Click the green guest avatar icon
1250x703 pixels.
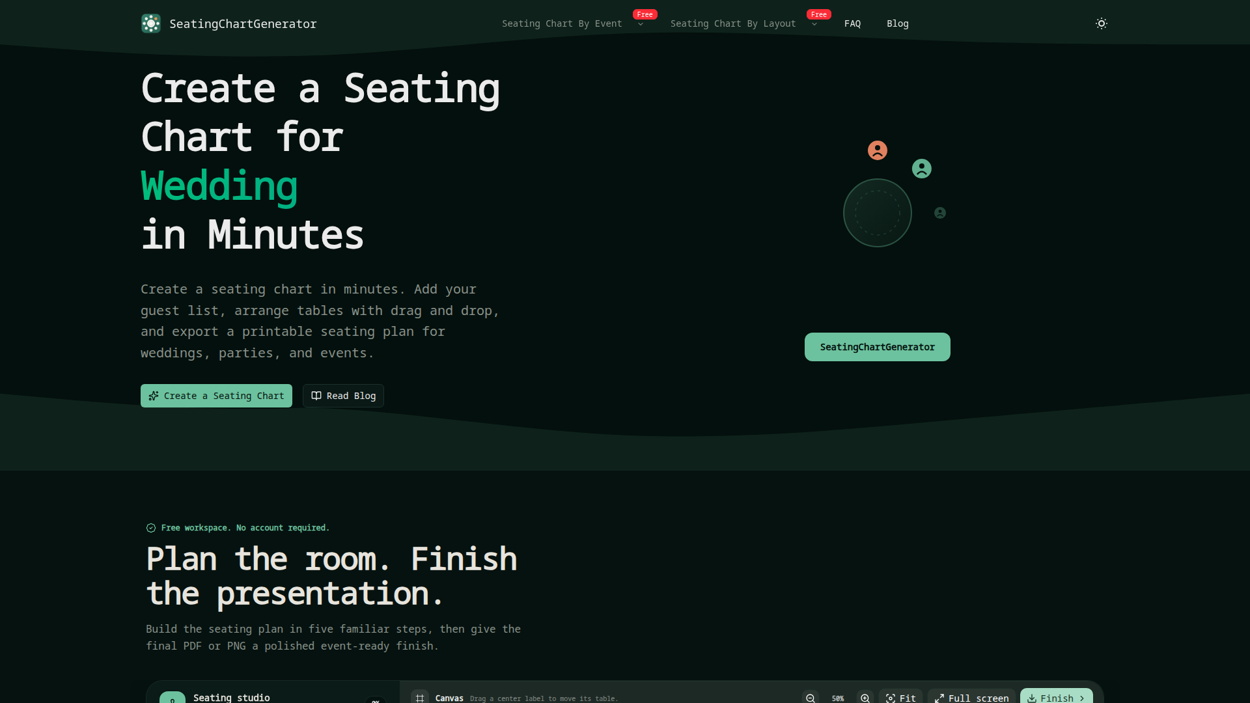[x=922, y=169]
